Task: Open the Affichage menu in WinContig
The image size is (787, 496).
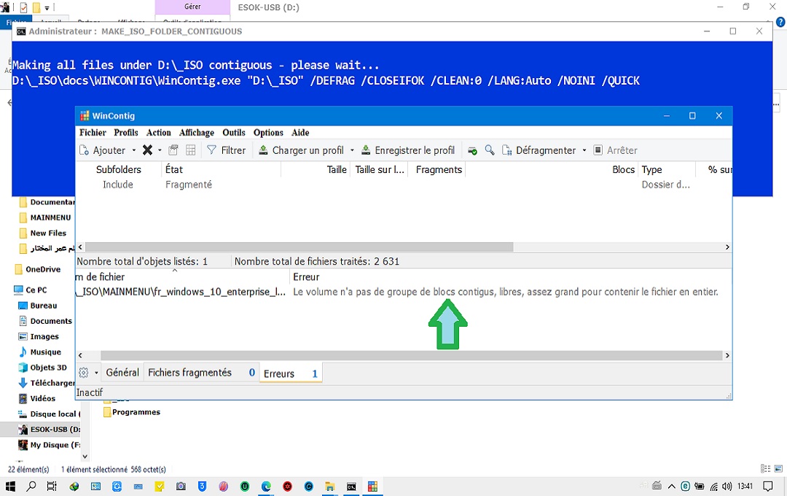Action: pyautogui.click(x=197, y=133)
